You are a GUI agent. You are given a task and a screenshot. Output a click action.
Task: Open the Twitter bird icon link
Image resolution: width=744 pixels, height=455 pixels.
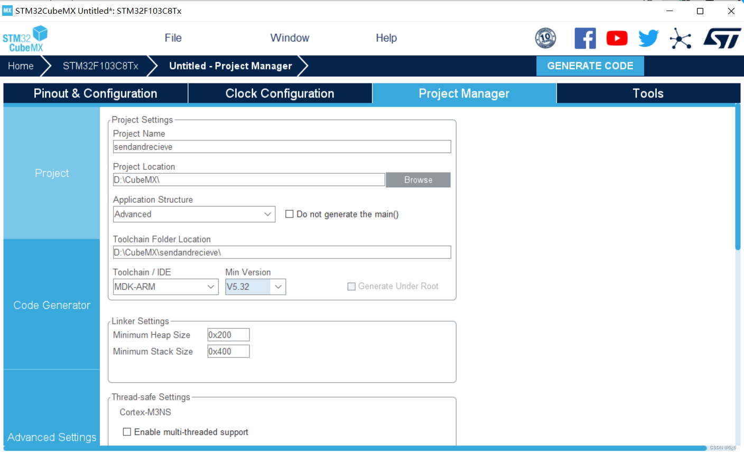[x=648, y=38]
